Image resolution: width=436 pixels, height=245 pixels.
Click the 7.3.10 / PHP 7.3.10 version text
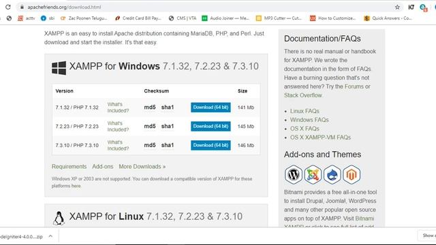tap(77, 145)
